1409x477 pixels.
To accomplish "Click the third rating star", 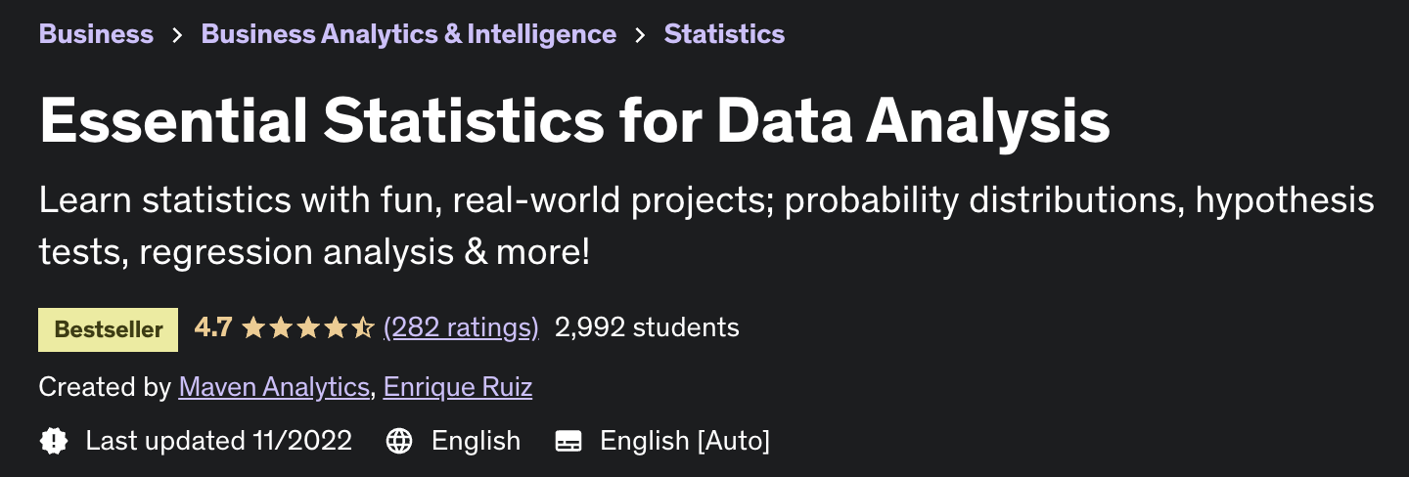I will 308,327.
